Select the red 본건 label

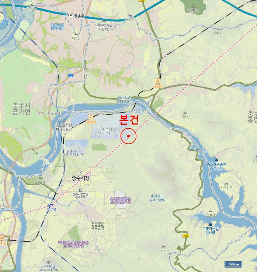click(129, 120)
